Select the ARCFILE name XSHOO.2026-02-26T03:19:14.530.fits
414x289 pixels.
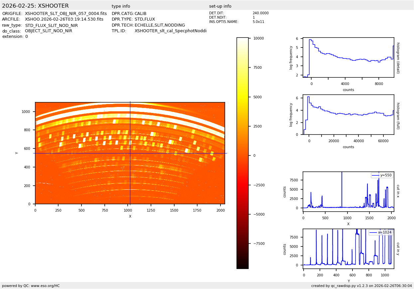(x=64, y=19)
